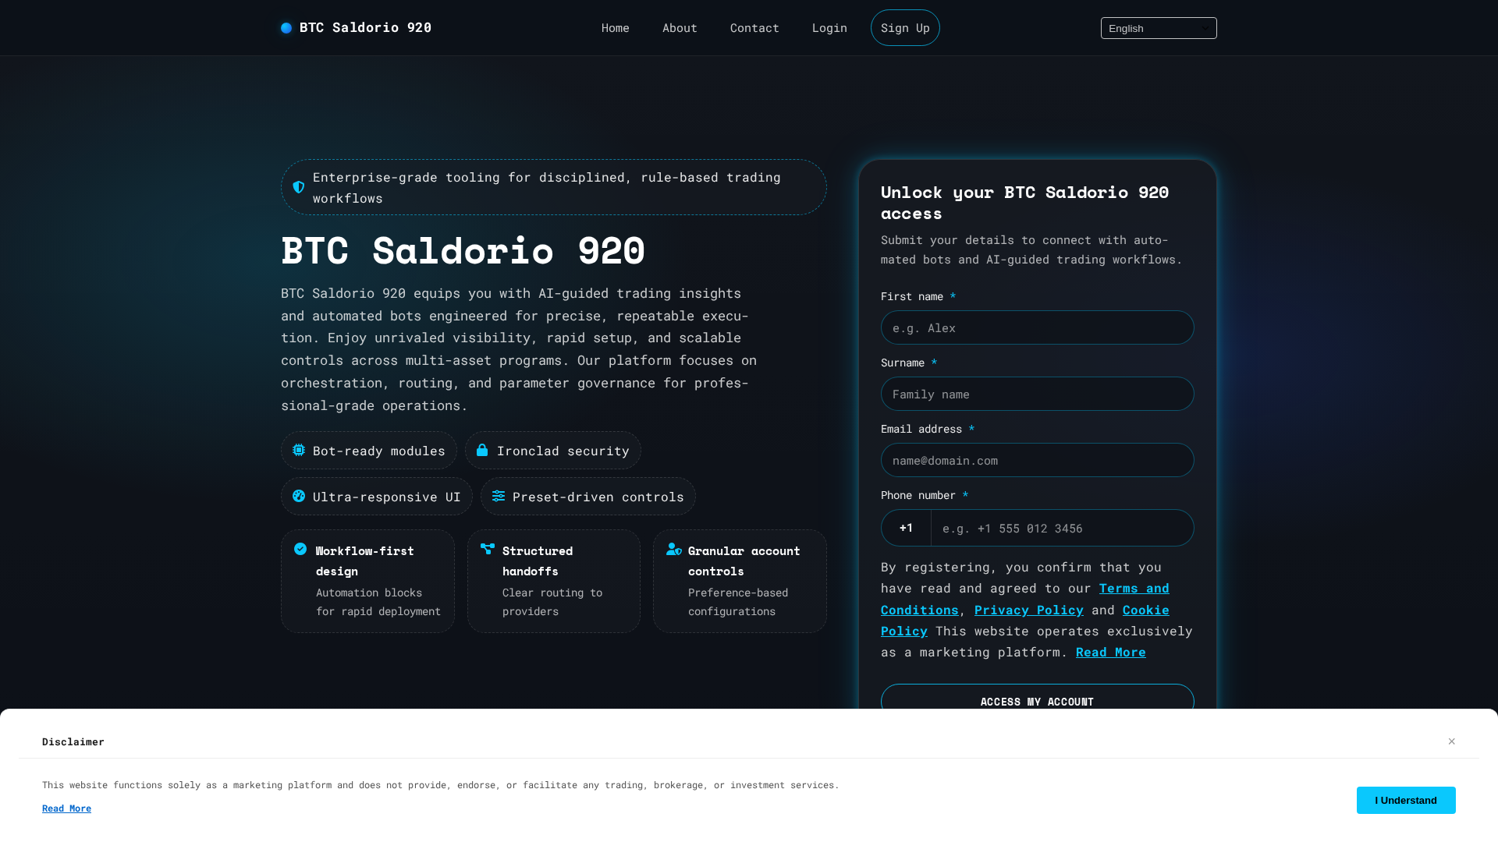Viewport: 1498px width, 842px height.
Task: Click the user icon on Granular account controls
Action: coord(674,549)
